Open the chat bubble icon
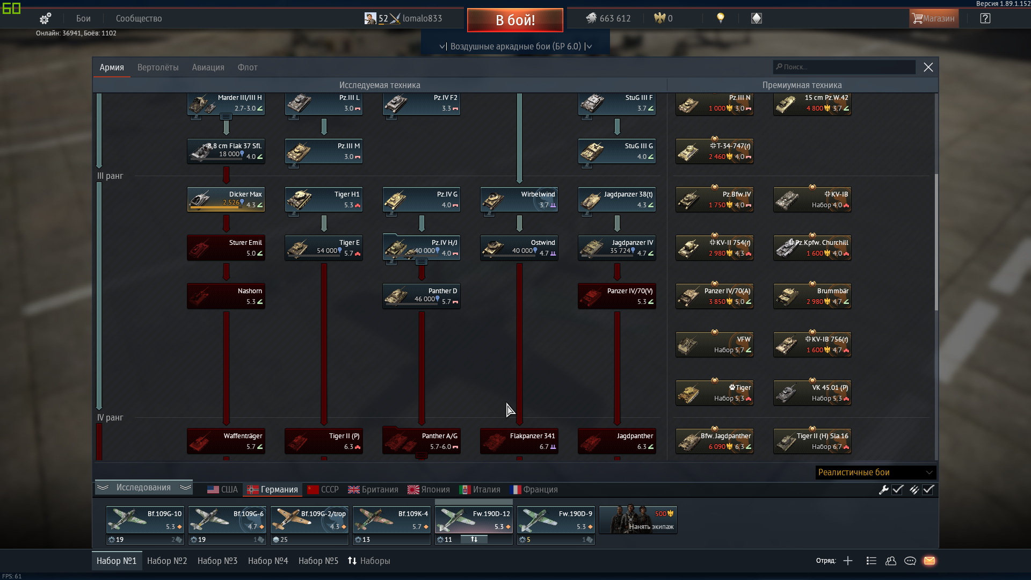The width and height of the screenshot is (1031, 580). pos(910,561)
